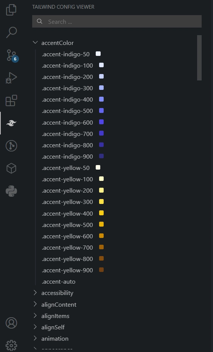Open the Extensions view icon
The width and height of the screenshot is (213, 352).
[11, 100]
